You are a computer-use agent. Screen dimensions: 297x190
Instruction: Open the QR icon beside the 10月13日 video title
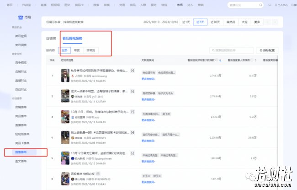[x=133, y=112]
